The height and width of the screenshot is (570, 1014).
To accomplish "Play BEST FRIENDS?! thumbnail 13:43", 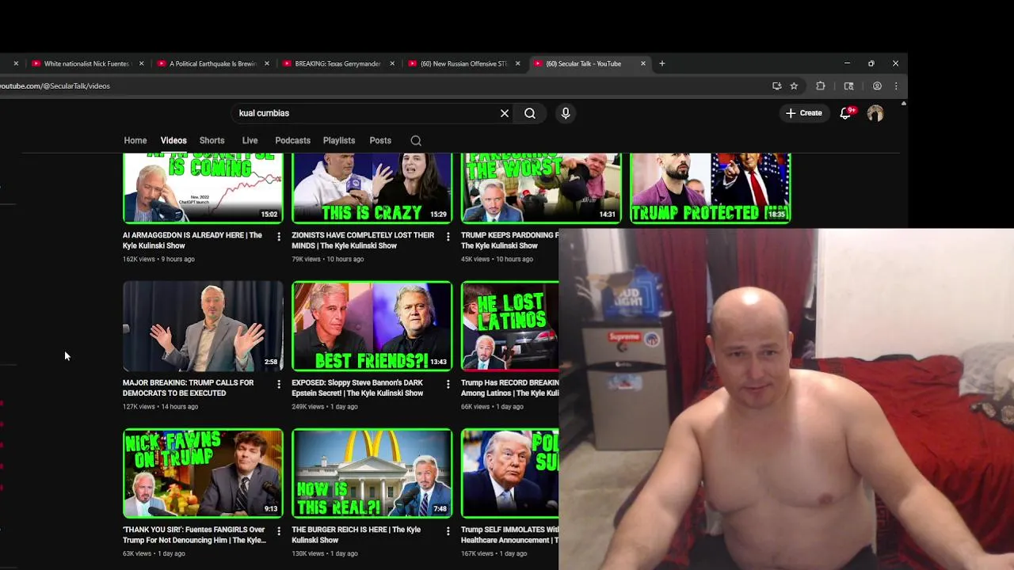I will point(372,326).
